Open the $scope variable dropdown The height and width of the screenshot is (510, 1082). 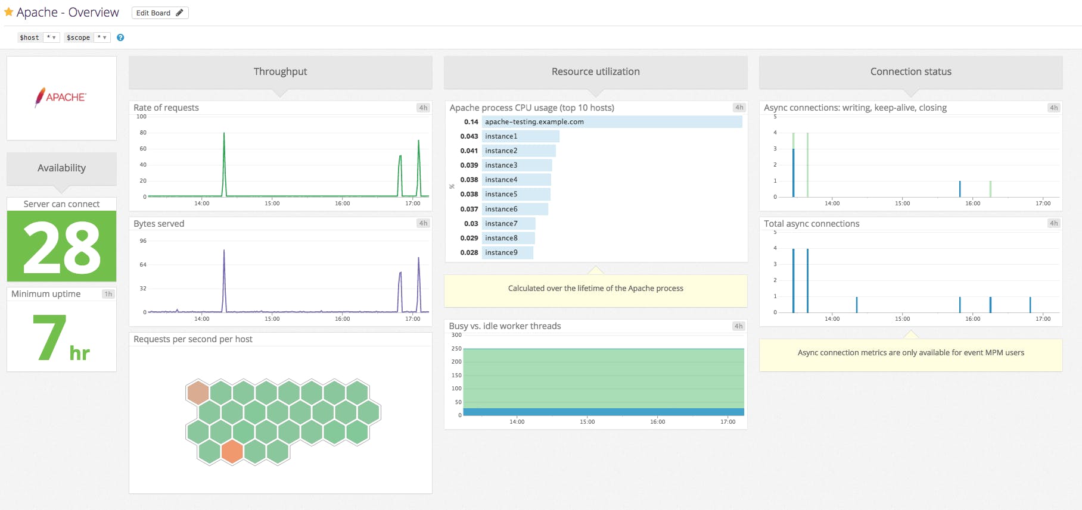click(102, 37)
